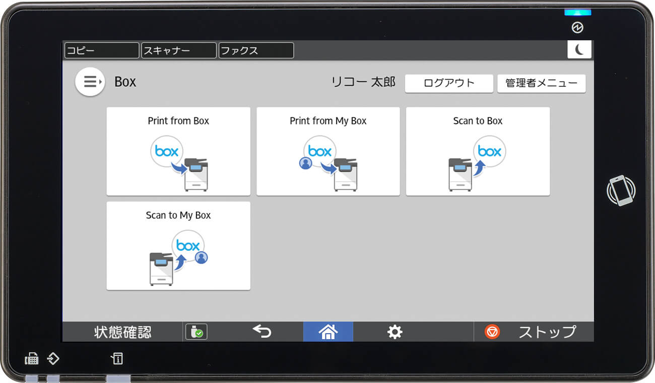Switch to the ファクス tab

[255, 50]
